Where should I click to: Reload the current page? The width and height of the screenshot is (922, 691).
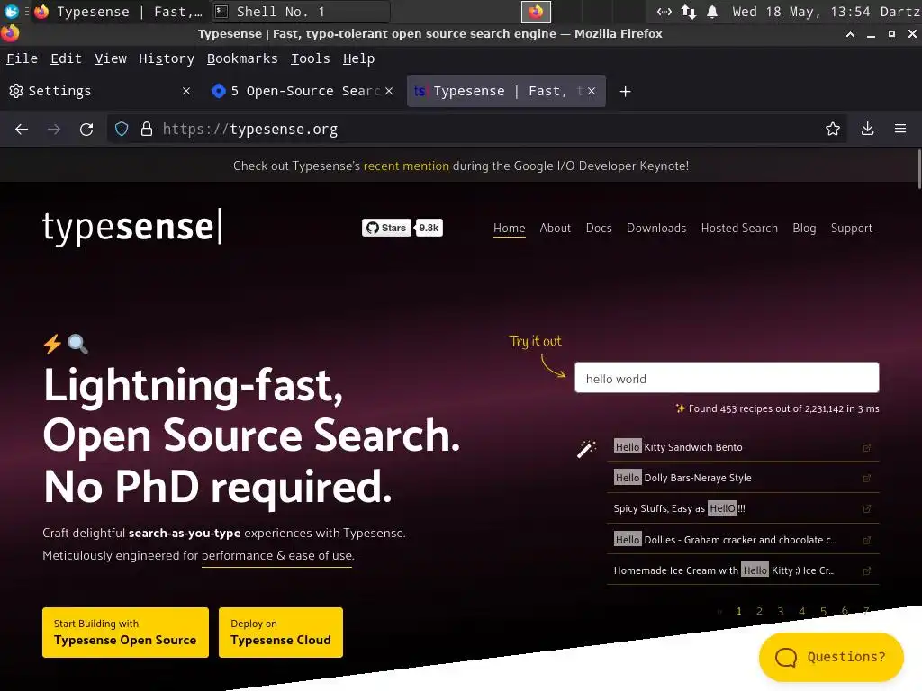click(86, 130)
